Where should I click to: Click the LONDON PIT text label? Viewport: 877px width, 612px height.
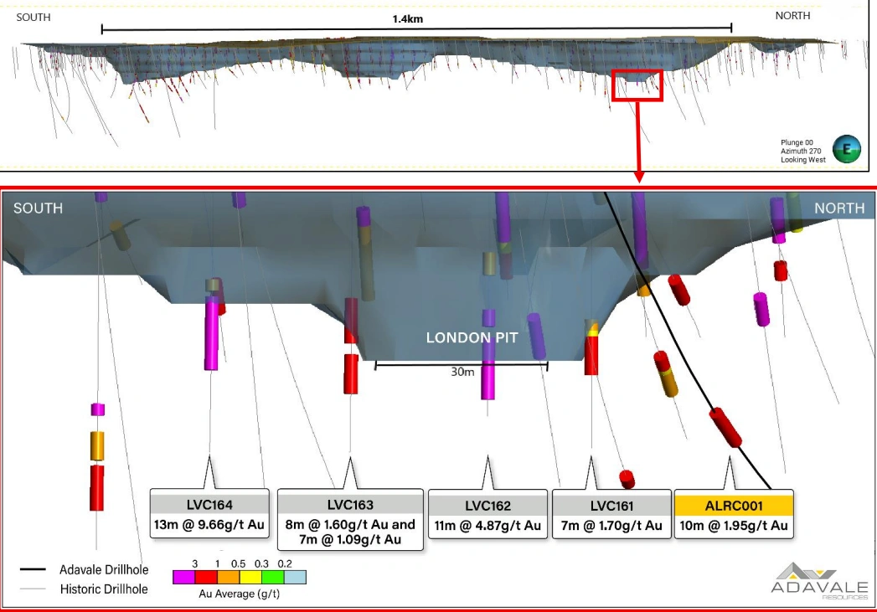[x=472, y=337]
